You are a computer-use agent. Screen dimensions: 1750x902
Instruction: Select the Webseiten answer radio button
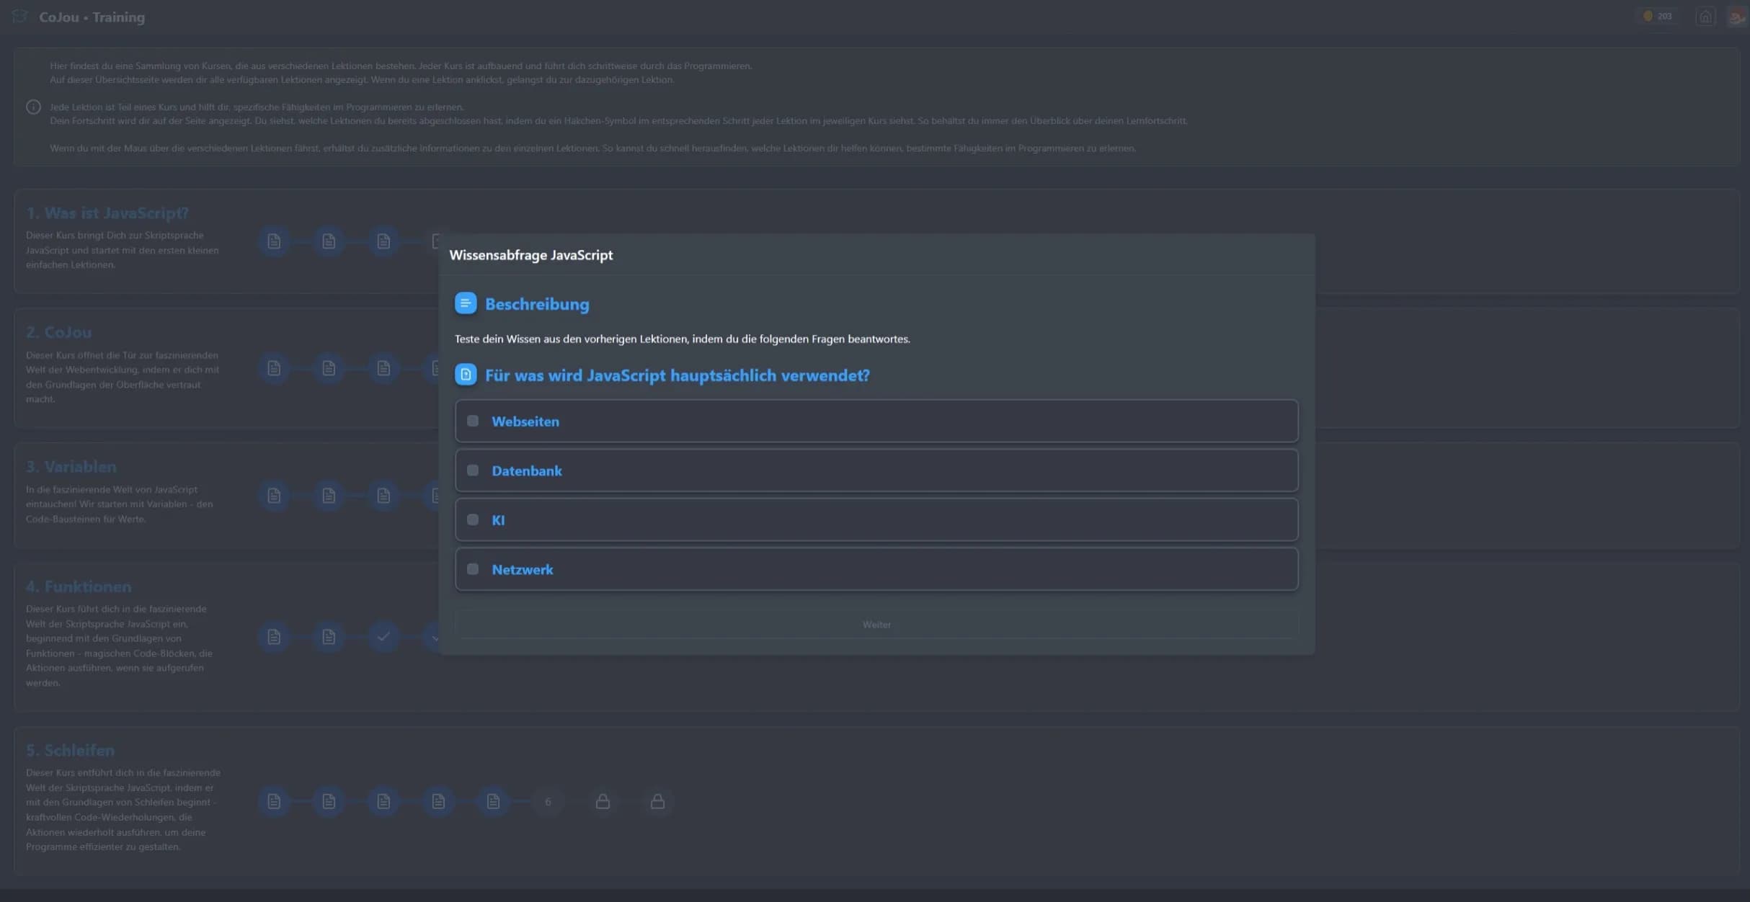tap(473, 421)
